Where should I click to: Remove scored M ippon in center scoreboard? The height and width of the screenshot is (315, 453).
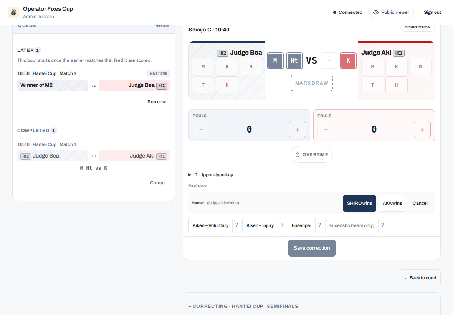(x=275, y=60)
